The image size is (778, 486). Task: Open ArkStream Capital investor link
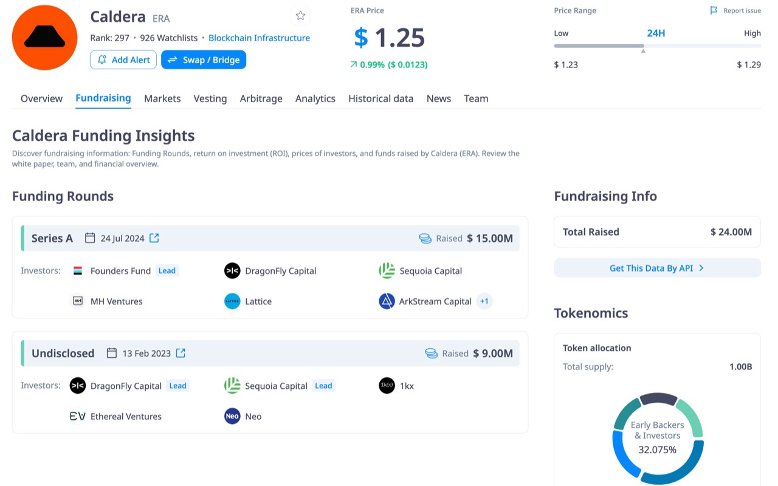tap(435, 301)
